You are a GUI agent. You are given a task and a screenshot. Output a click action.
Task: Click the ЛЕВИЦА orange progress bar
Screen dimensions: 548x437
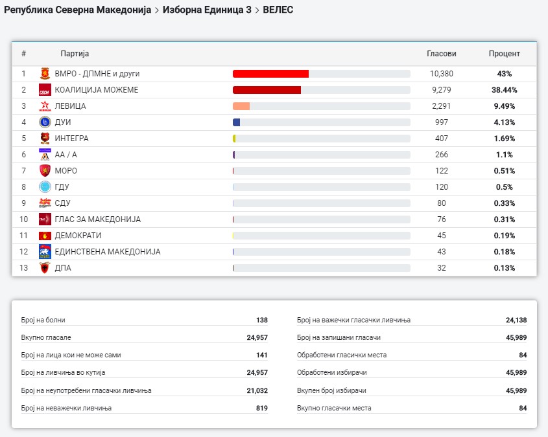(321, 106)
